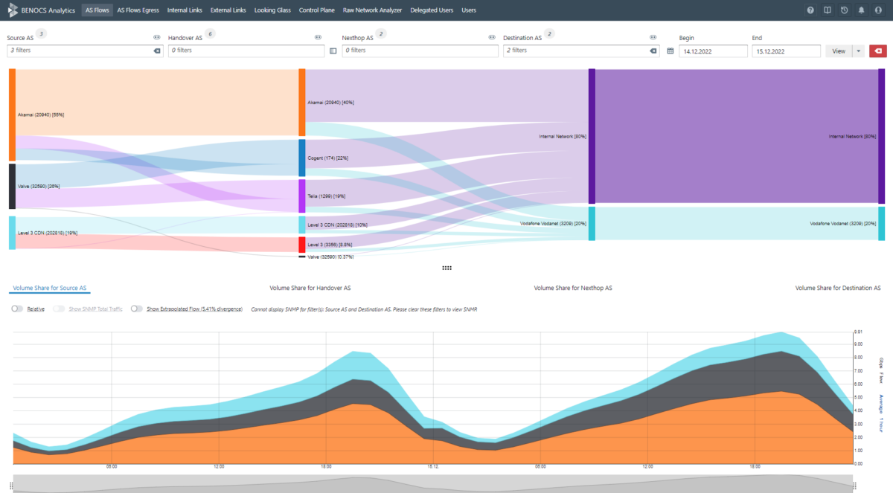Open the documentation book icon

click(x=826, y=10)
